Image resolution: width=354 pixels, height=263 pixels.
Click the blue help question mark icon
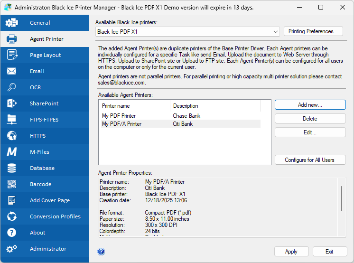tap(101, 252)
